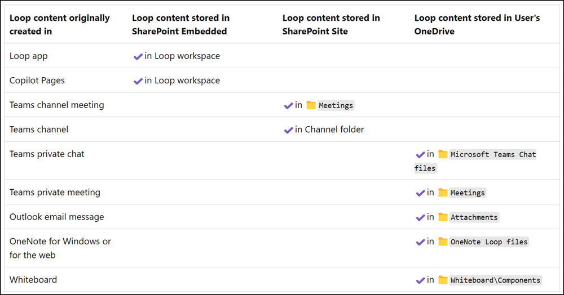Screen dimensions: 564x295
Task: Click the 'OneNote Loop files' label
Action: (x=489, y=242)
